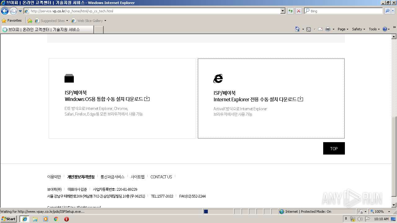Screen dimensions: 397x223
Task: Click the 대표이사:김준 text
Action: (77, 189)
